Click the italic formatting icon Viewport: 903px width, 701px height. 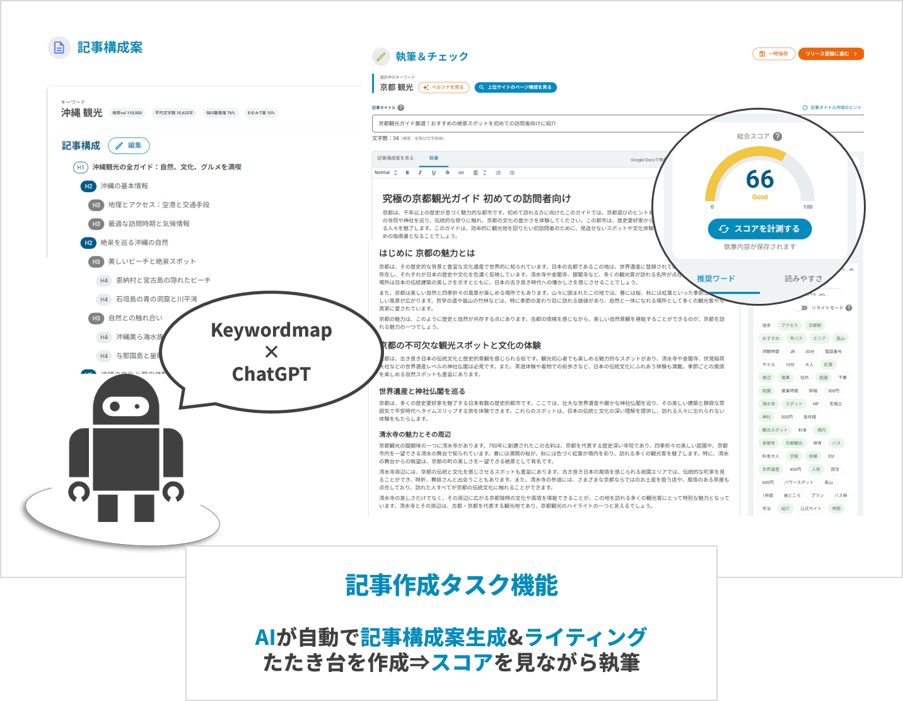420,173
